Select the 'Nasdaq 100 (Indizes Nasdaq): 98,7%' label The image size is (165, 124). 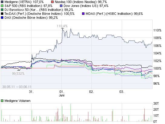click(81, 2)
